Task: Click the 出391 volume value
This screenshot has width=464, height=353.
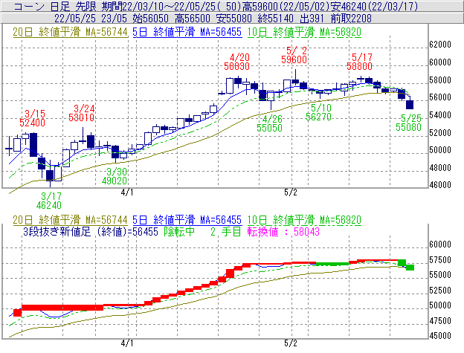Action: tap(312, 19)
